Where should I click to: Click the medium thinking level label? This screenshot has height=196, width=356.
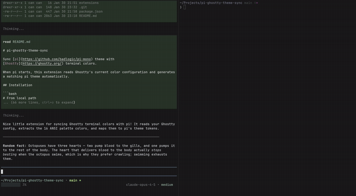[167, 185]
